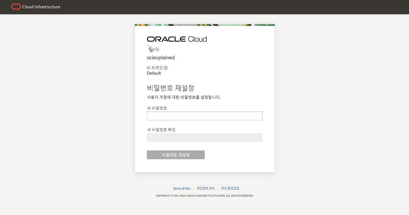The width and height of the screenshot is (409, 215).
Task: Click the Cloud Infrastructure header title
Action: tap(41, 7)
